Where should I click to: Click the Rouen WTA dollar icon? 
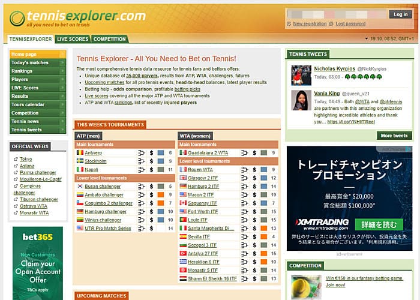[254, 170]
